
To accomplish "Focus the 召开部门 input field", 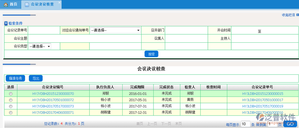I will click(186, 30).
